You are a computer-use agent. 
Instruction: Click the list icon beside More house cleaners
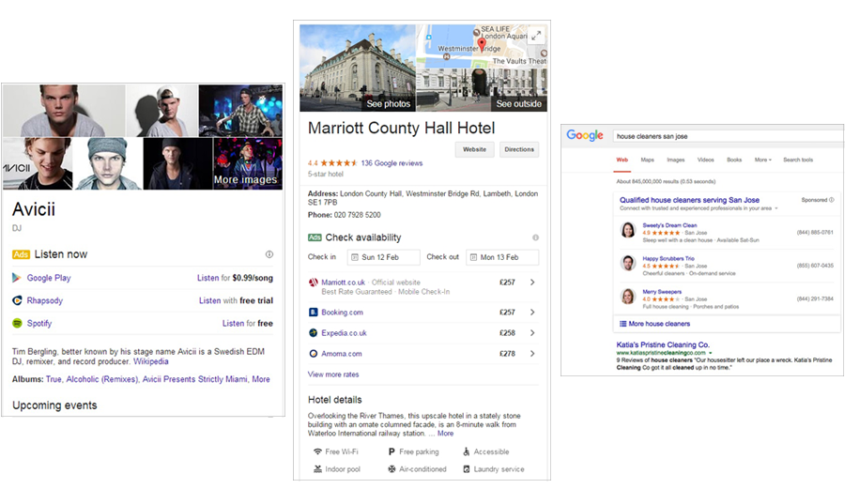coord(623,324)
